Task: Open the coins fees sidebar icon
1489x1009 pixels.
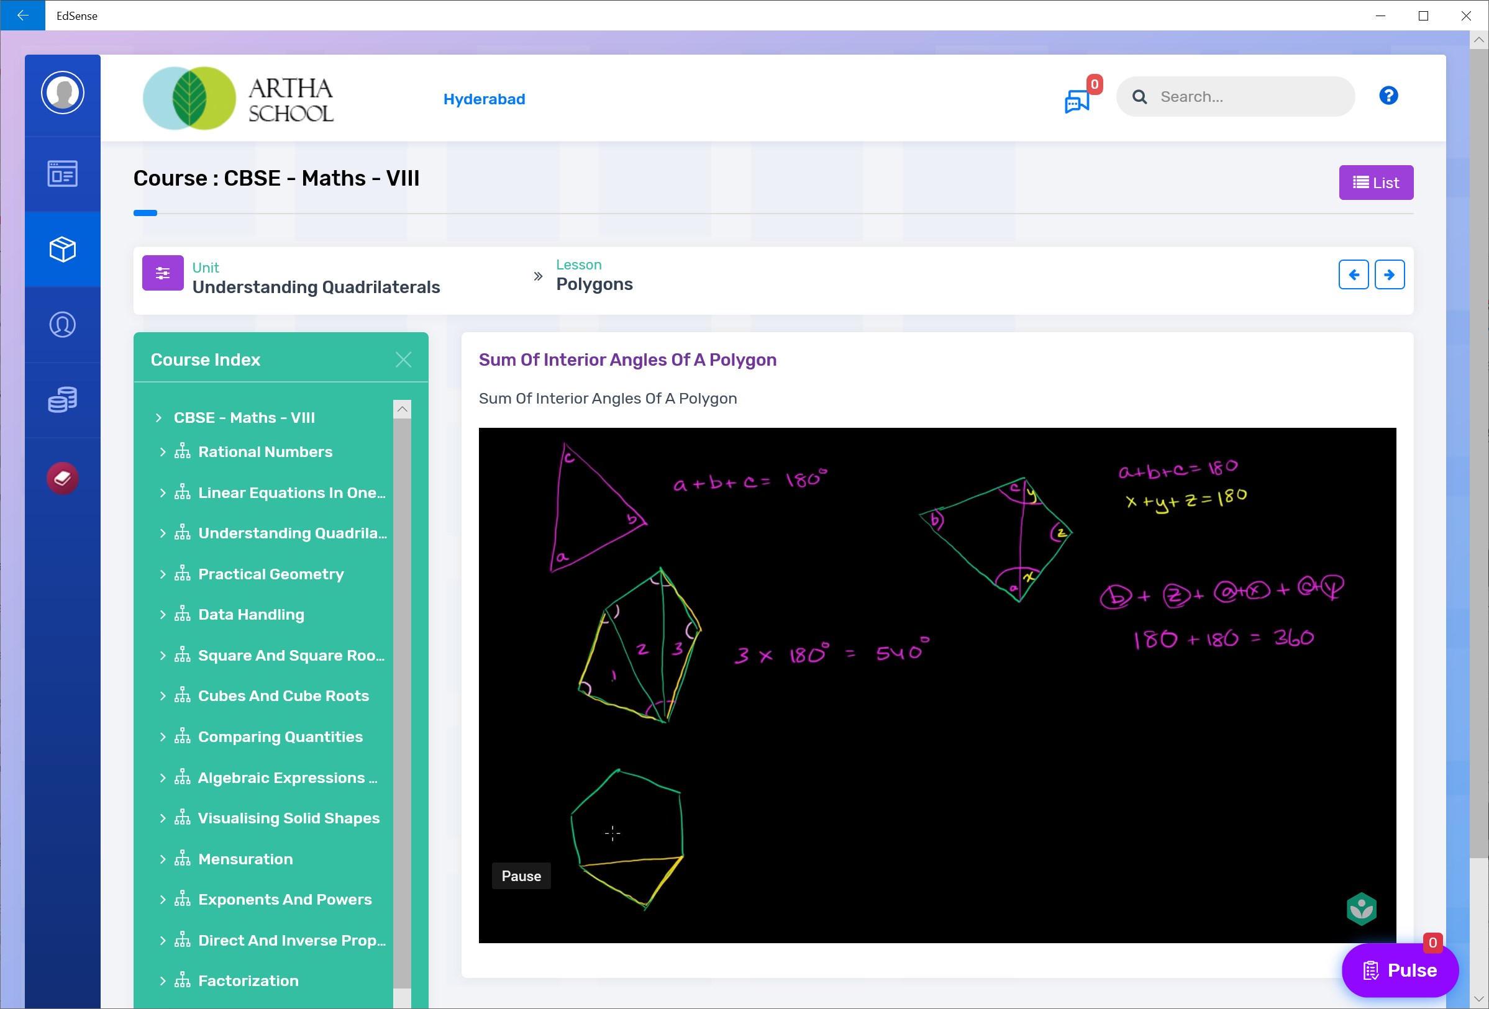Action: [62, 399]
